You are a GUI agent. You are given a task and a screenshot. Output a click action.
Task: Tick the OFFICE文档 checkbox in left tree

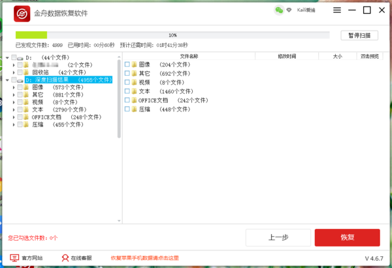(x=20, y=117)
